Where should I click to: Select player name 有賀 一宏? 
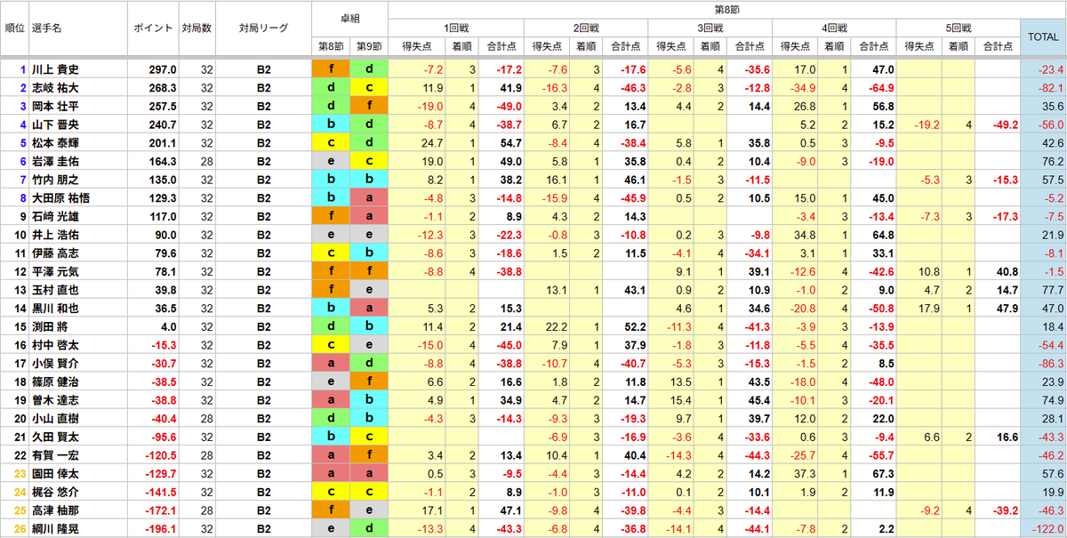55,456
